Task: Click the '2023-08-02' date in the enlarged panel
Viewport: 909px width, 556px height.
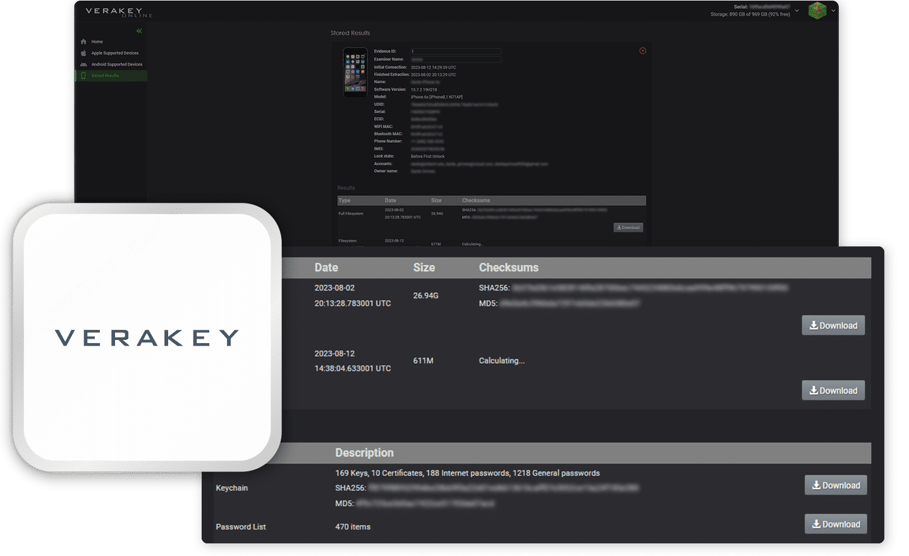Action: coord(334,288)
